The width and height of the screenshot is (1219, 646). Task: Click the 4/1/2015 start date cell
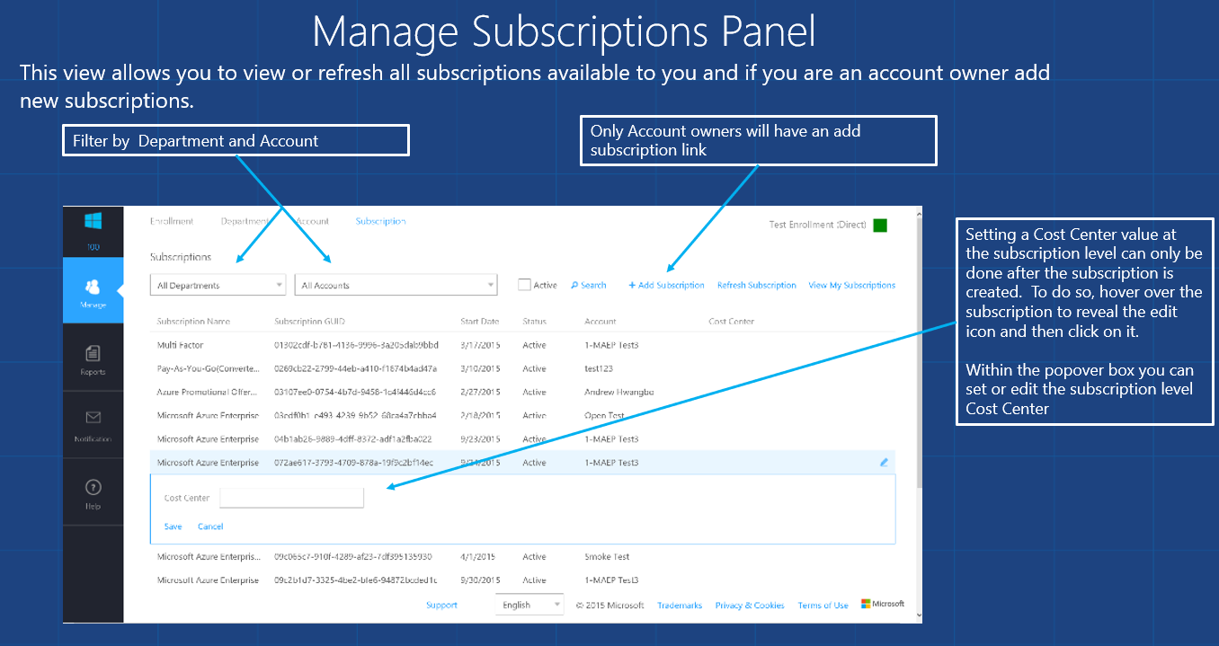point(477,557)
